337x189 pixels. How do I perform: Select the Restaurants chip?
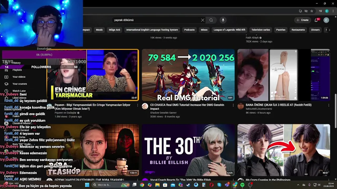[x=298, y=30]
